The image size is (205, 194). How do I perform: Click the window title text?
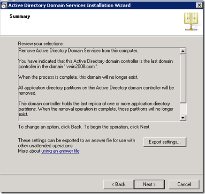point(69,5)
